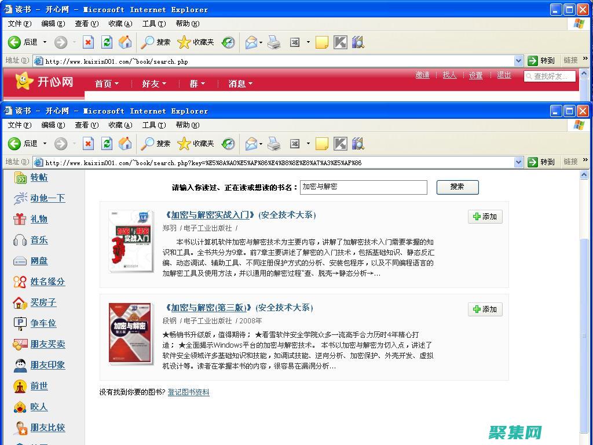Open the address bar history dropdown
Screen dimensions: 593x445
pyautogui.click(x=519, y=162)
